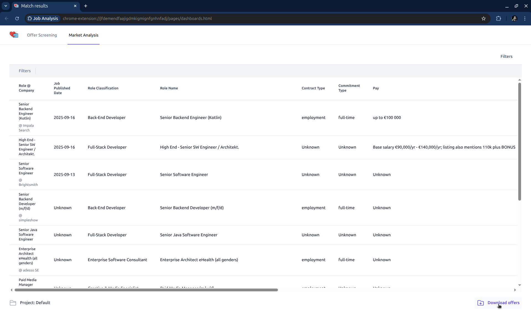Screen dimensions: 531x332
Task: Reload the page
Action: coord(17,19)
